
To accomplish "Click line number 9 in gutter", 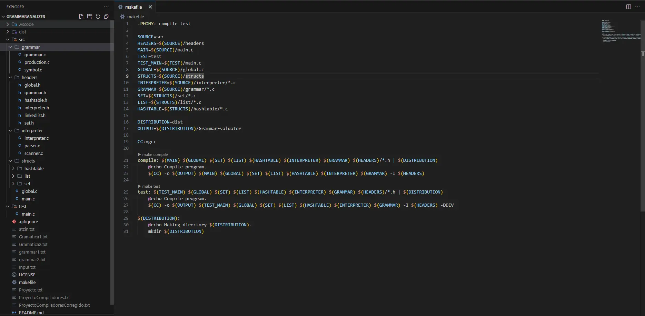I will (x=127, y=76).
